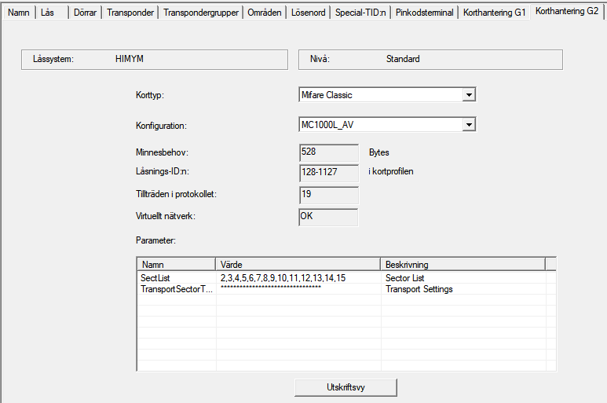Click the Utskriftsvy button
This screenshot has width=607, height=403.
(x=346, y=387)
